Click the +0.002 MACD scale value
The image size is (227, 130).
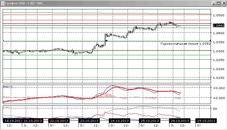(x=219, y=88)
